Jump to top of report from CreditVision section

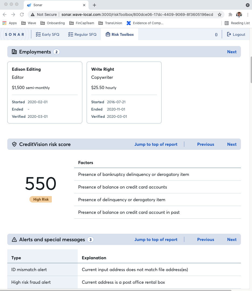(x=156, y=144)
